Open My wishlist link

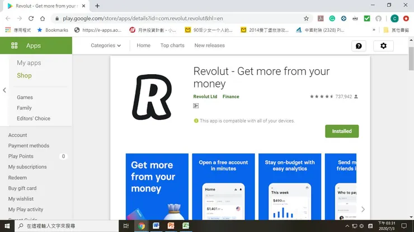click(x=21, y=199)
